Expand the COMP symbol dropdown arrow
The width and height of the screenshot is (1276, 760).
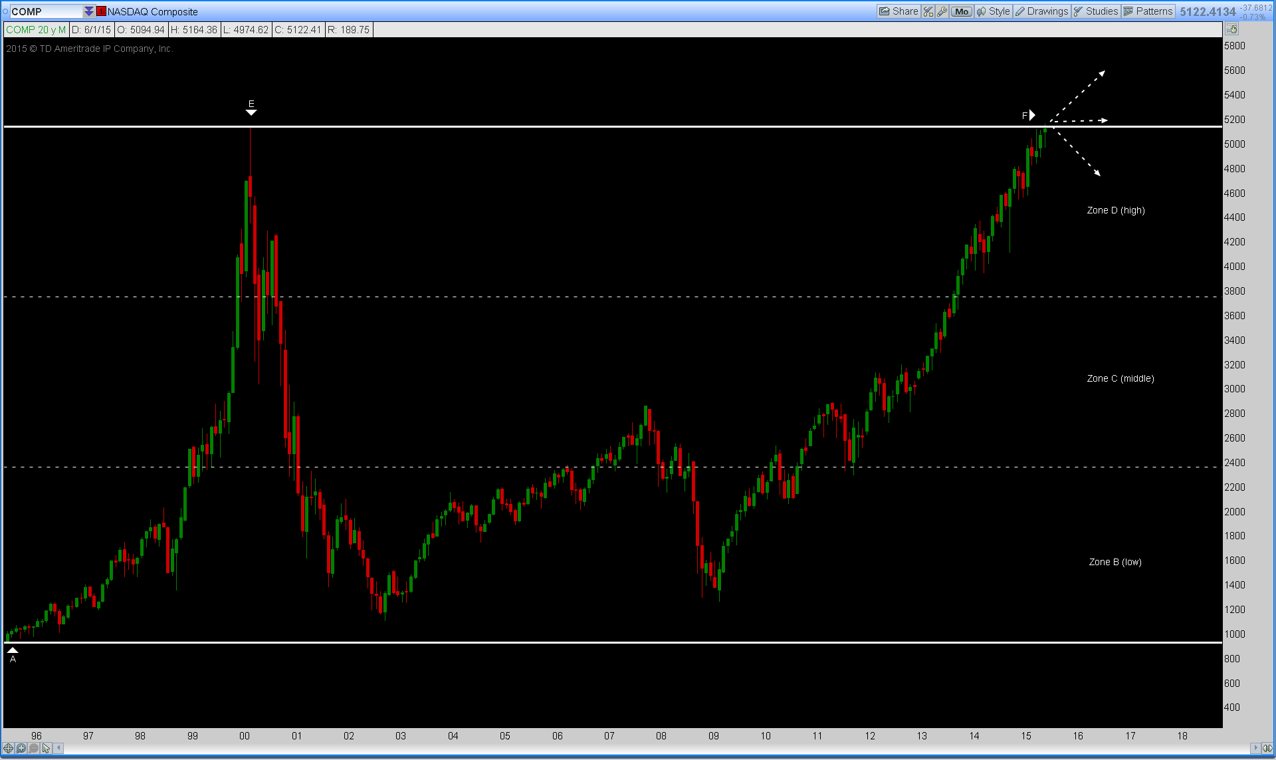88,11
